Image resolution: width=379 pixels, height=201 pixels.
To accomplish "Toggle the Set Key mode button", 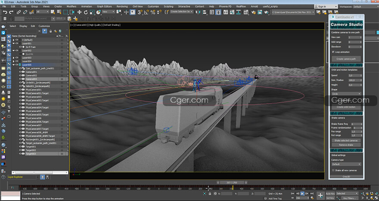I will (330, 198).
